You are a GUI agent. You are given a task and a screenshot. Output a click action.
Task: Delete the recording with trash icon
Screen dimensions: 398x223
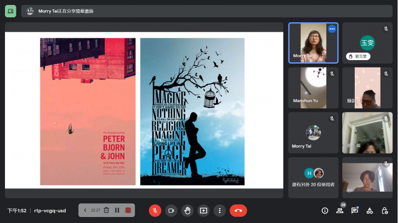(106, 210)
